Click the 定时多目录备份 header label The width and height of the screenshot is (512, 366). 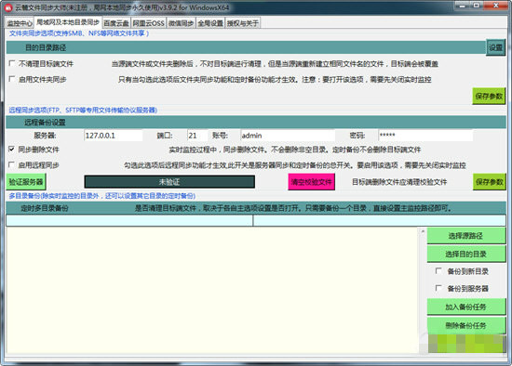[x=45, y=208]
